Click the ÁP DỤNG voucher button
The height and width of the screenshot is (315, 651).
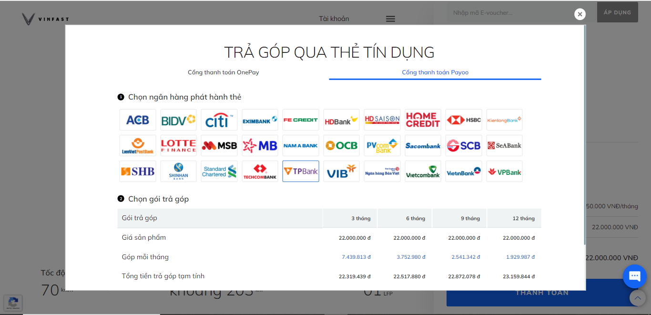[x=617, y=12]
